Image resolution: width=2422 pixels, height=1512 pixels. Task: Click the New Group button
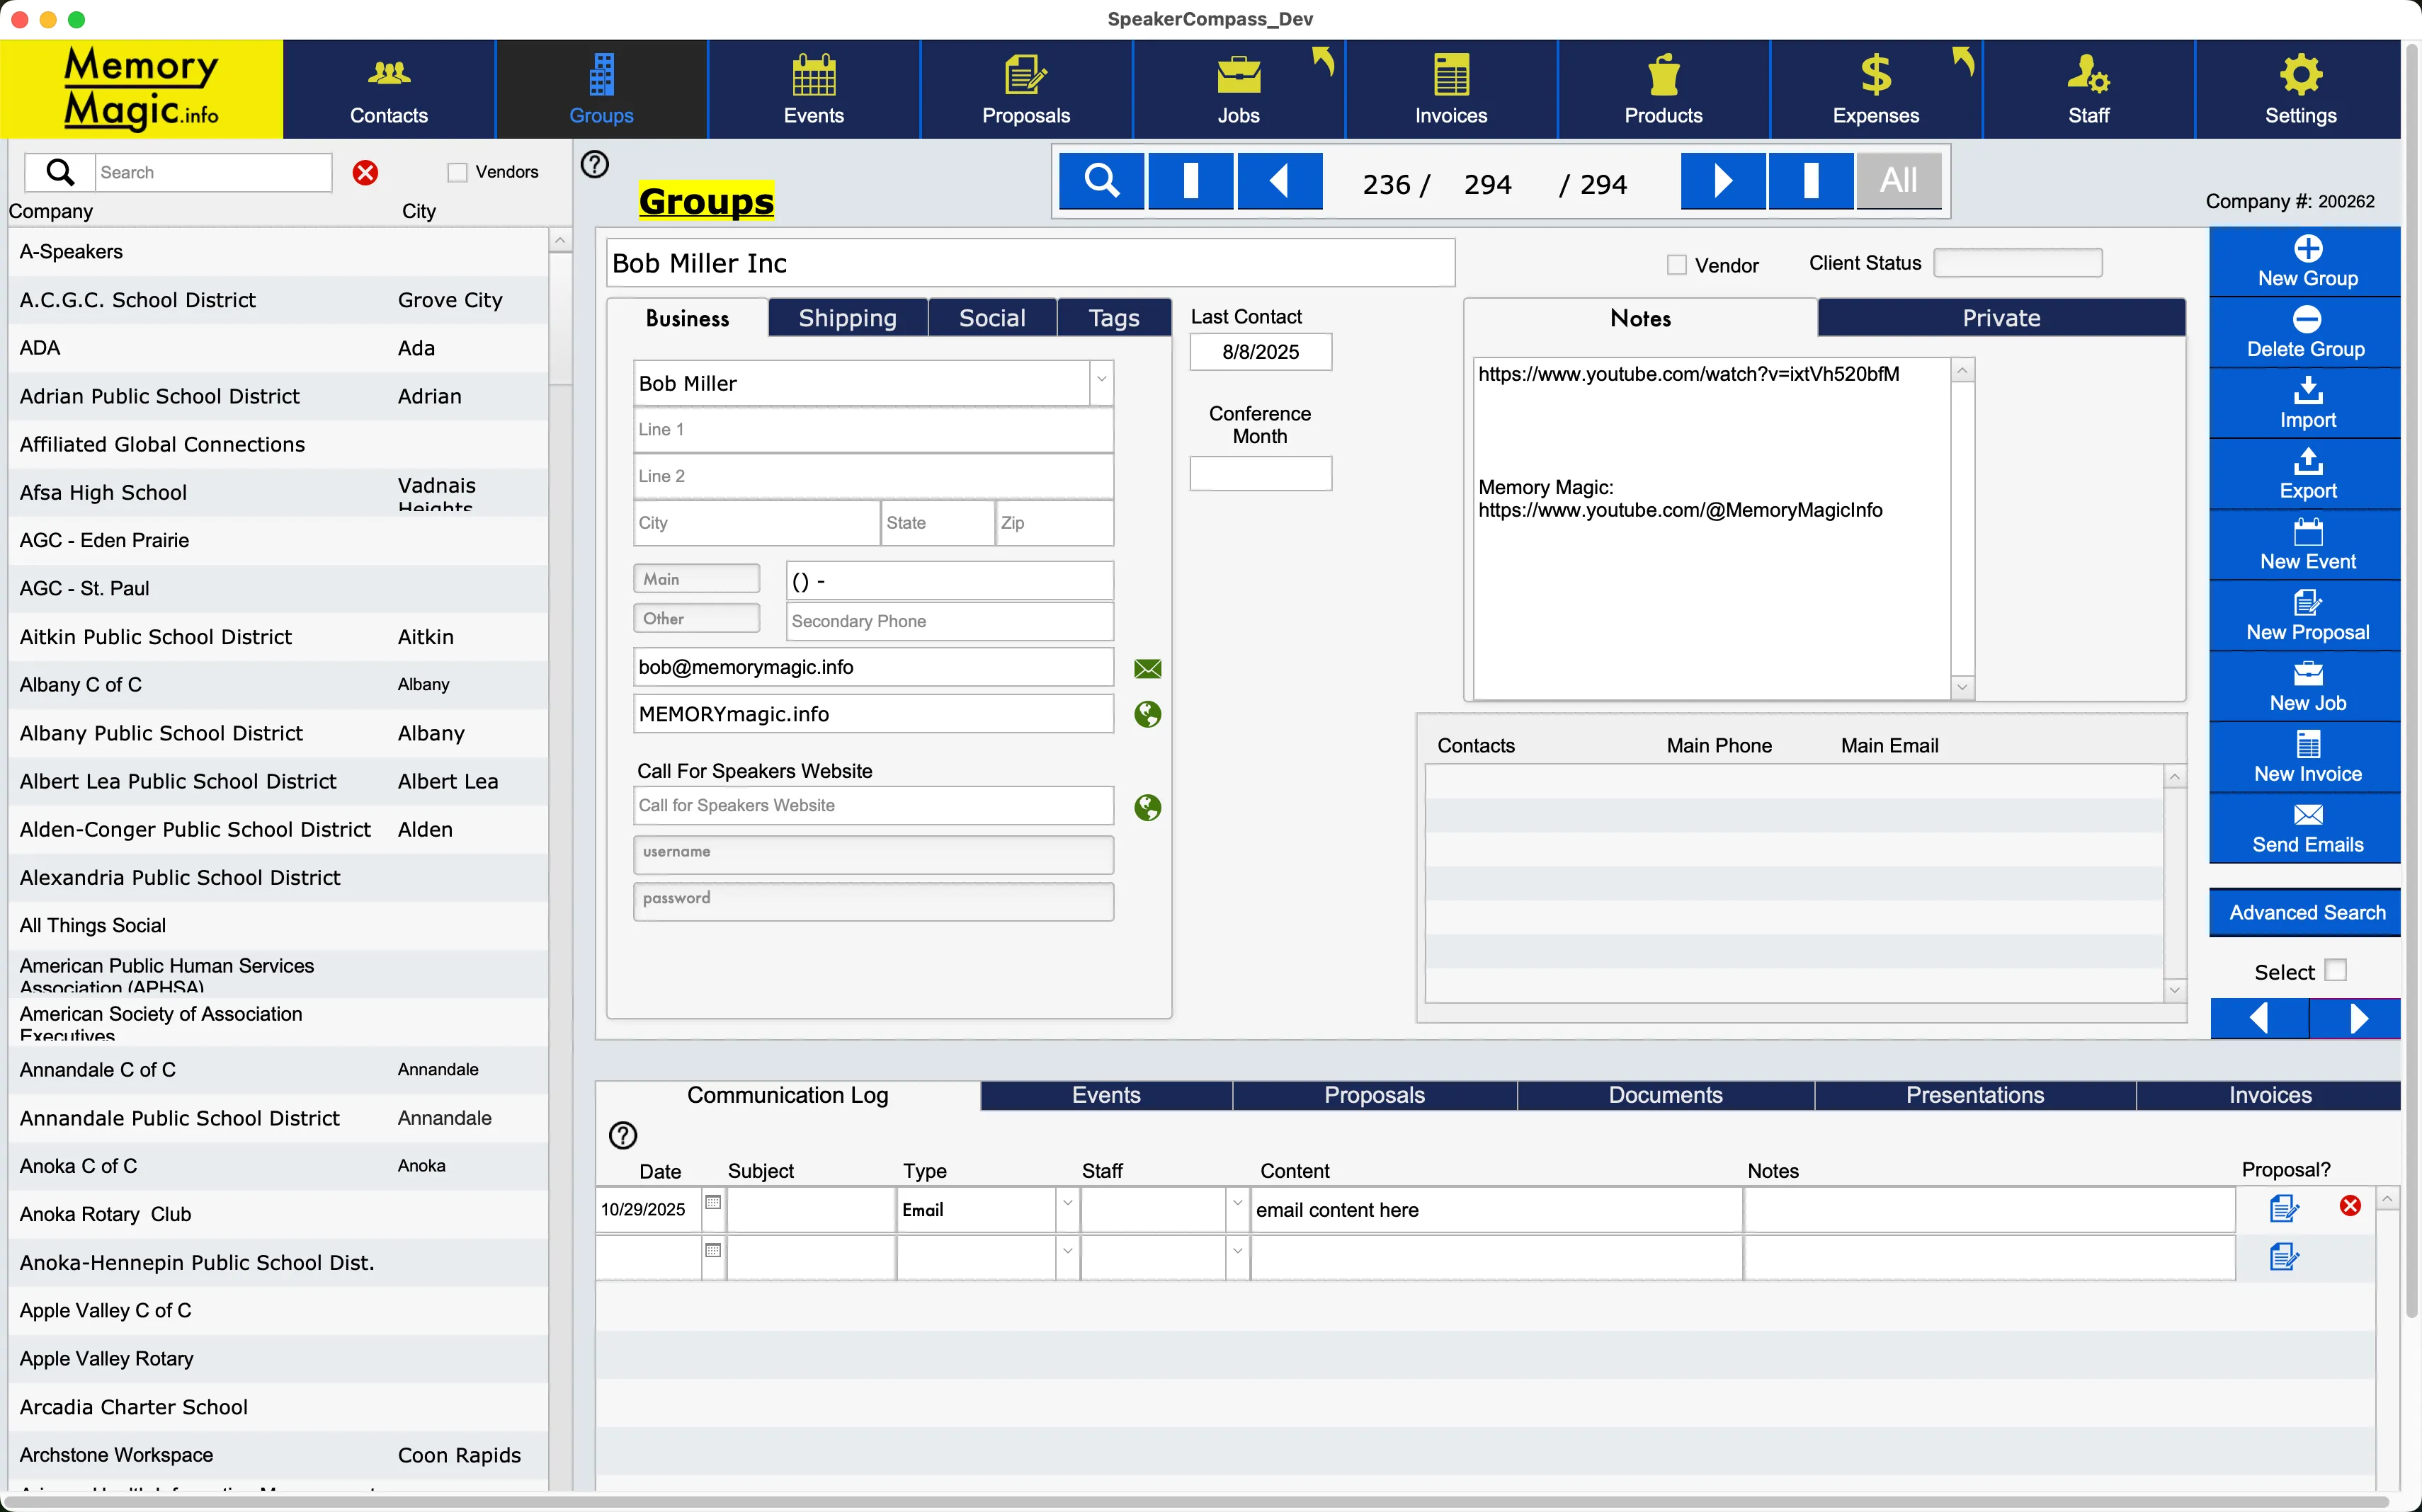(2306, 262)
